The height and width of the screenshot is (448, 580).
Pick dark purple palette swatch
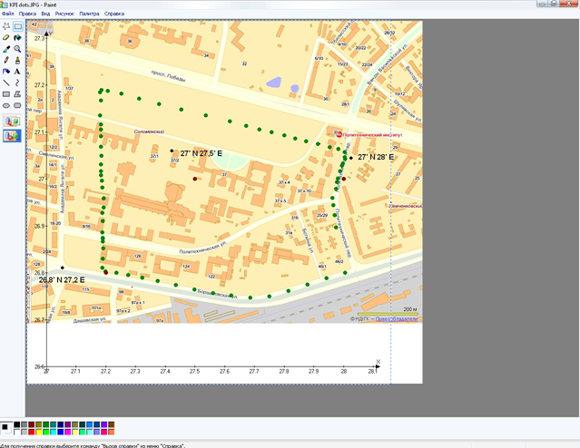pos(68,424)
